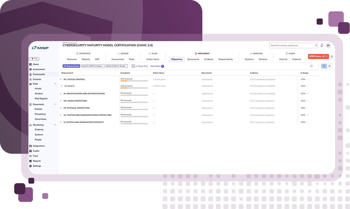350x209 pixels.
Task: Open the Action Items tab
Action: click(153, 59)
